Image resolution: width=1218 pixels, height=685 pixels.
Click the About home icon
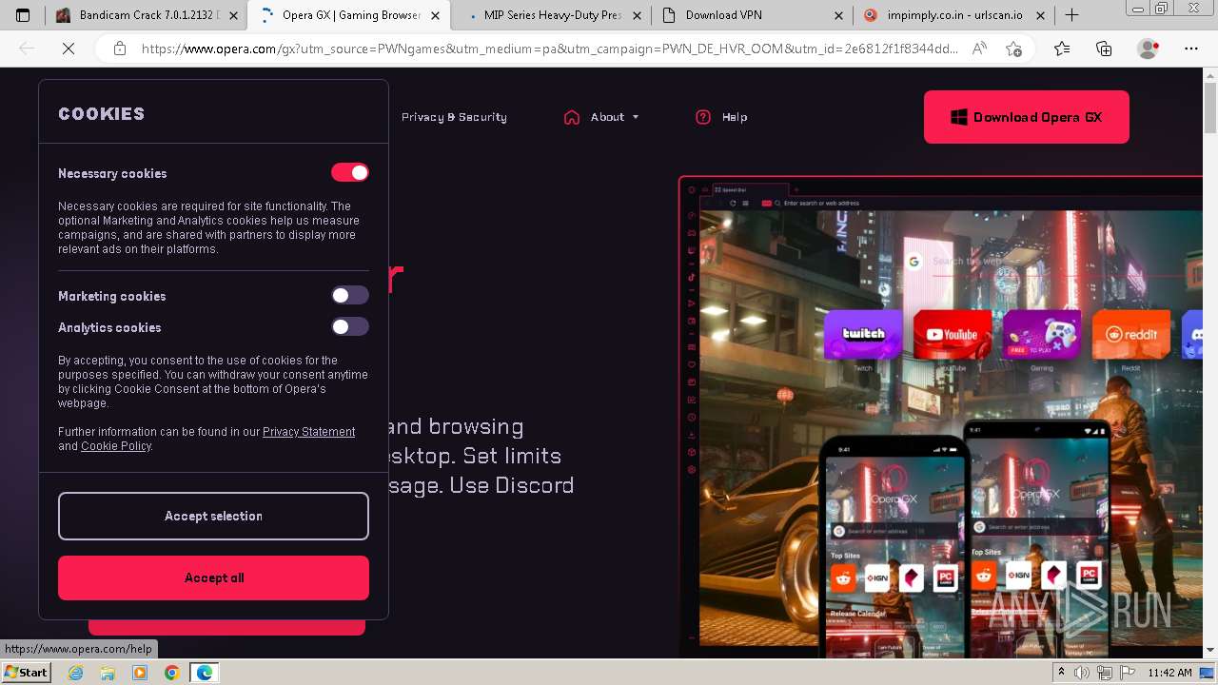pyautogui.click(x=572, y=117)
